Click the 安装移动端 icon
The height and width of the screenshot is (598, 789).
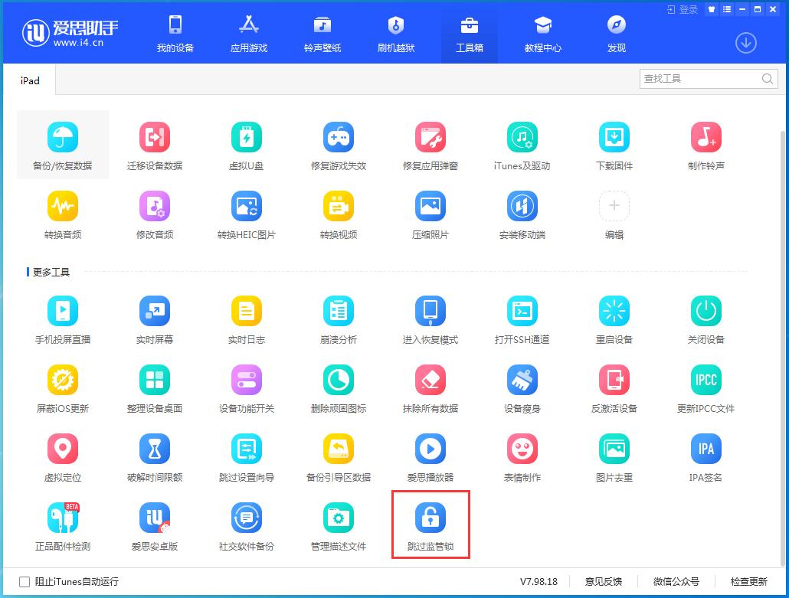click(522, 206)
